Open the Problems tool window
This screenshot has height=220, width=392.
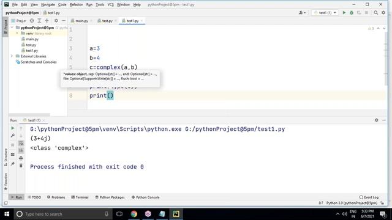(56, 197)
